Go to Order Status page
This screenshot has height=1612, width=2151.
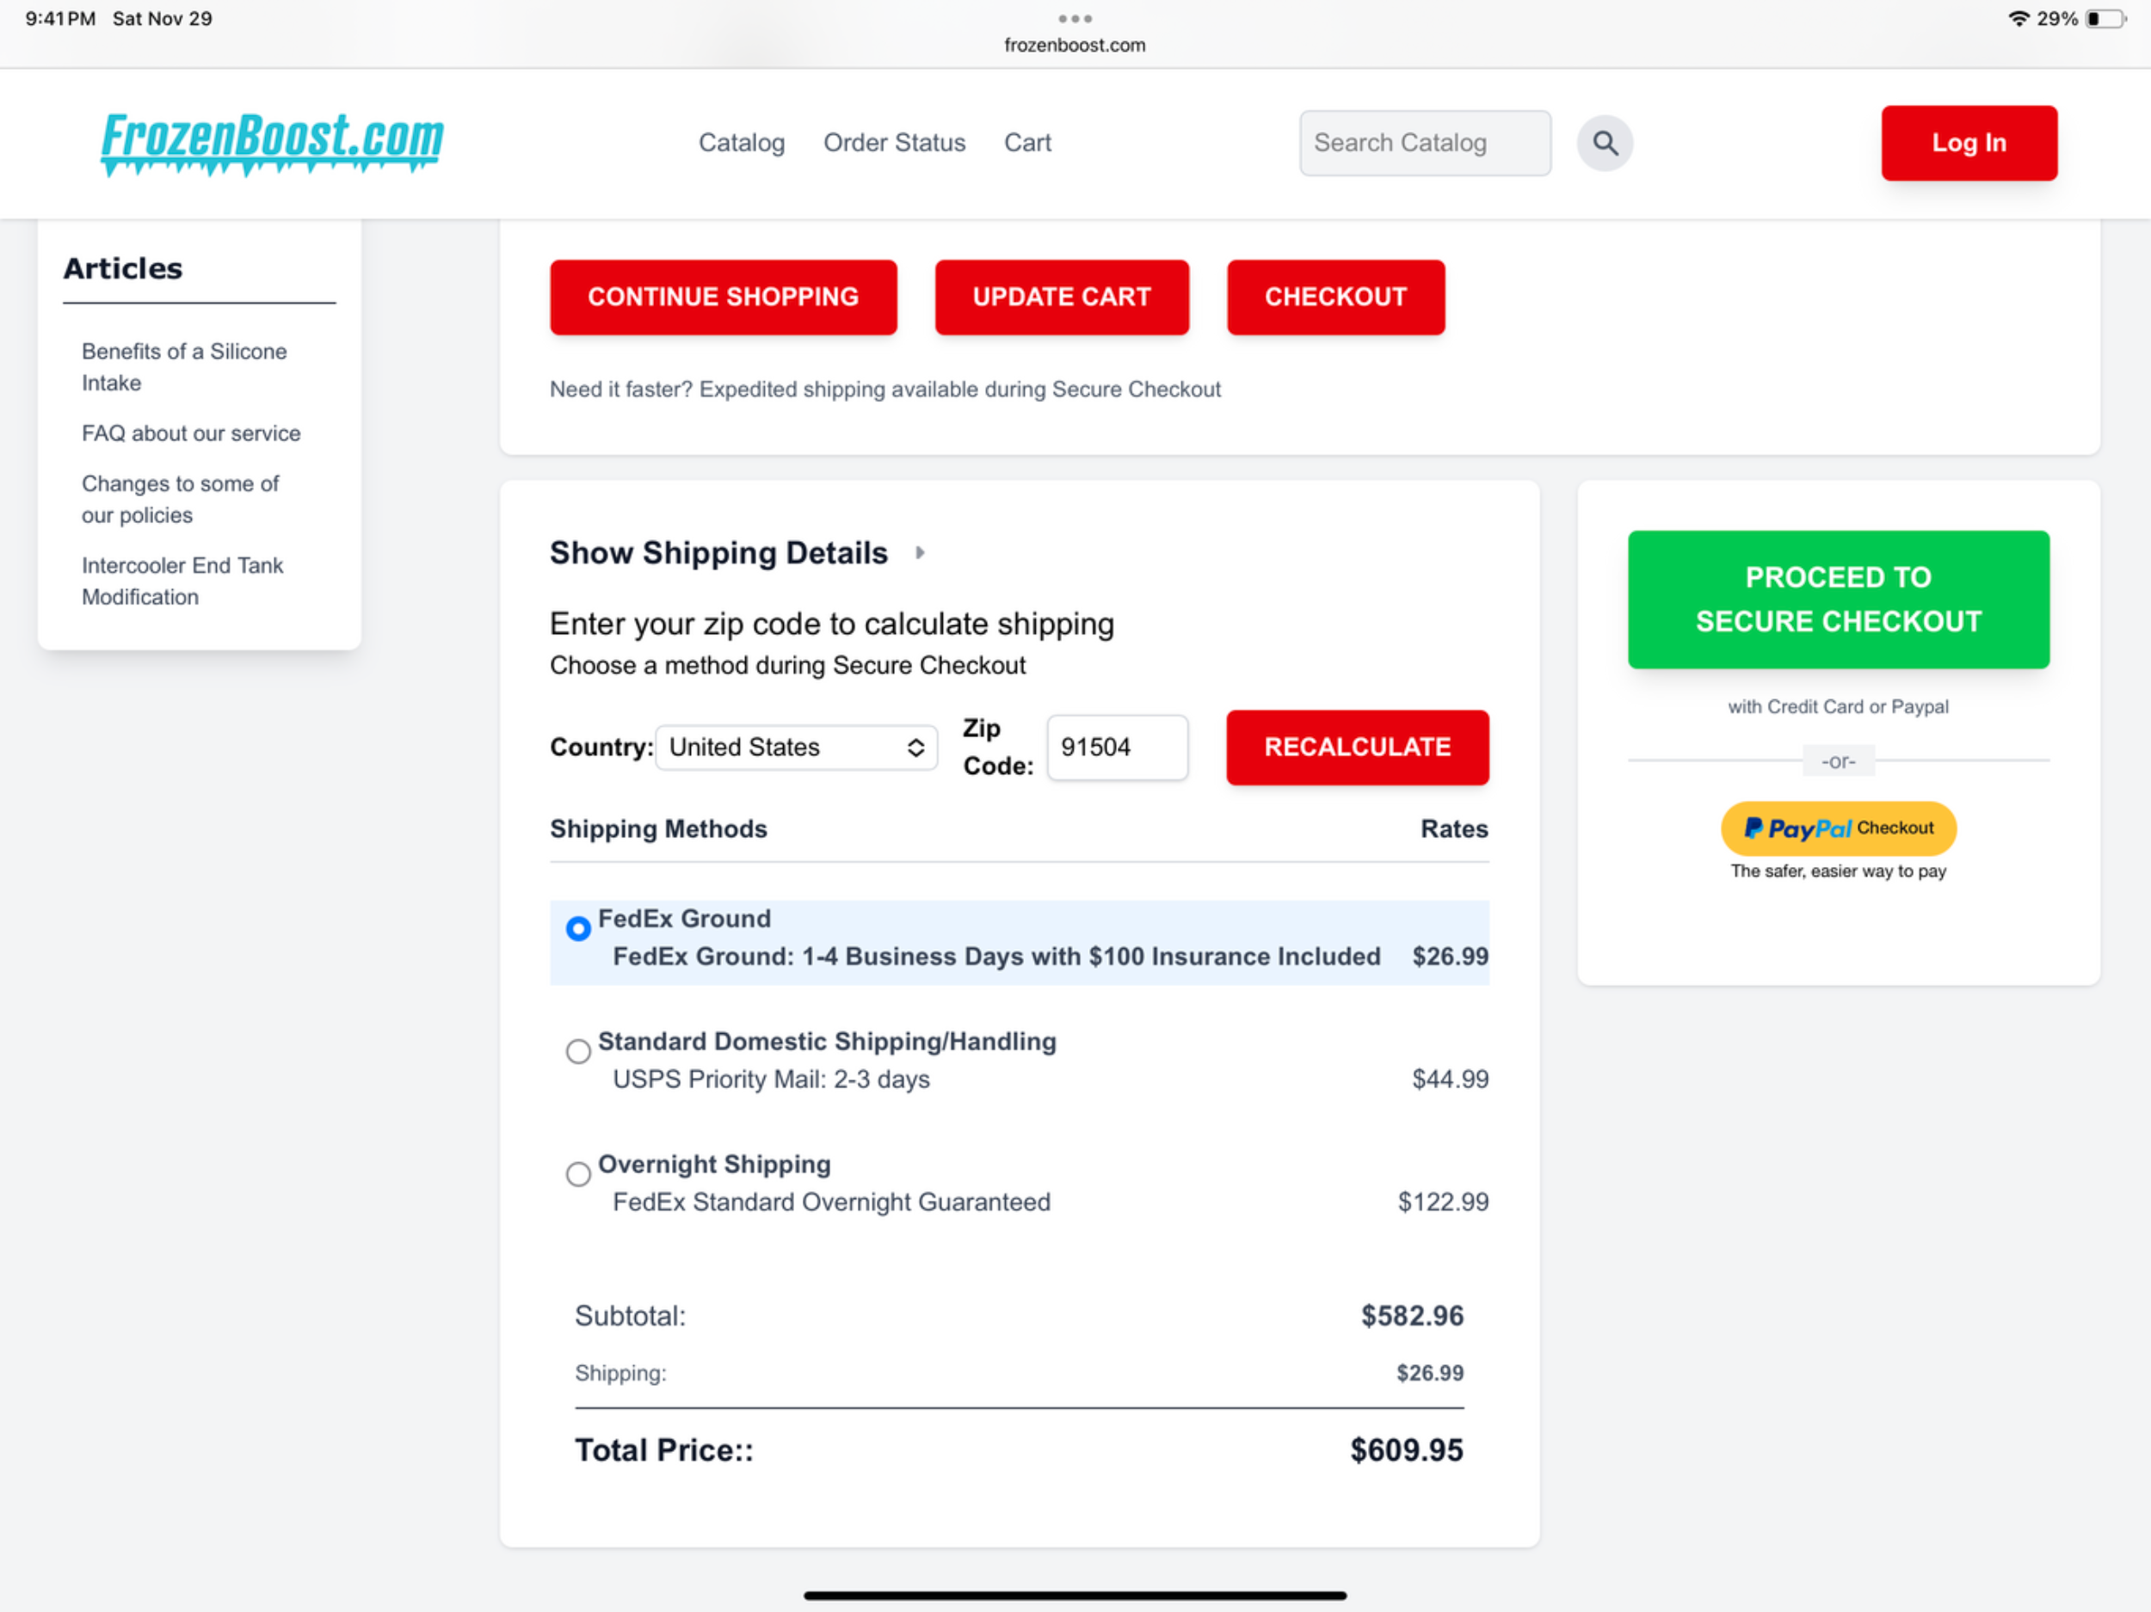tap(894, 143)
